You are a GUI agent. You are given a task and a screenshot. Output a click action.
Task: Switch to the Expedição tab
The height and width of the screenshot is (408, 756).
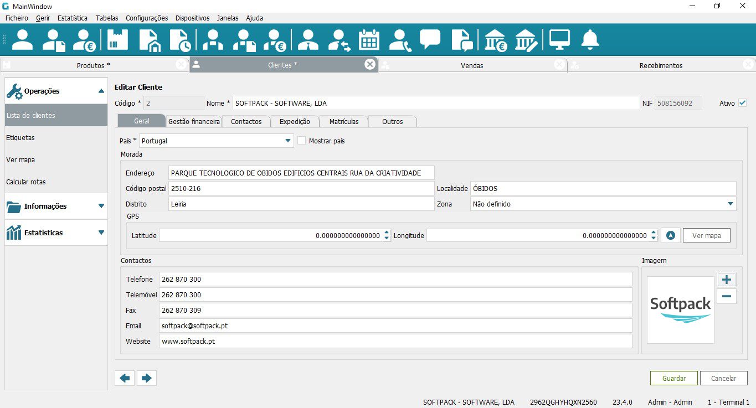tap(295, 121)
